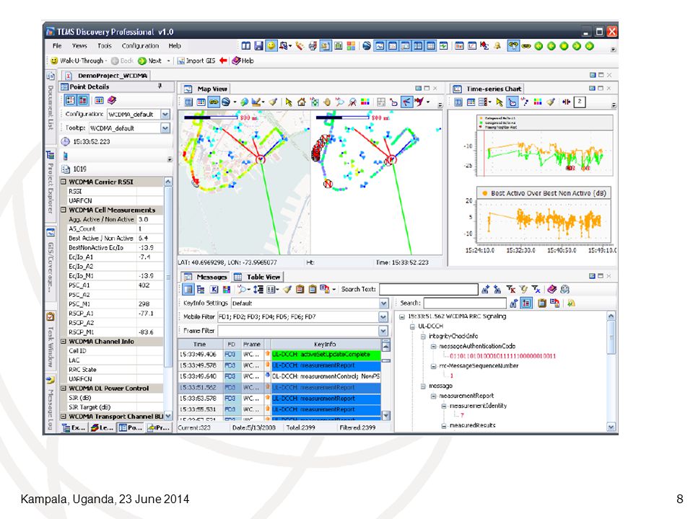This screenshot has height=519, width=693.
Task: Click the K icon in Messages toolbar
Action: [x=214, y=290]
